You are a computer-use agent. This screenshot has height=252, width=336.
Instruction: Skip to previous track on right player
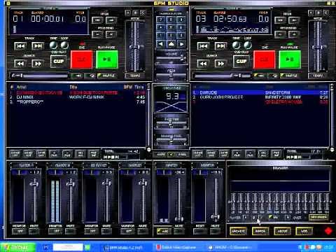203,46
